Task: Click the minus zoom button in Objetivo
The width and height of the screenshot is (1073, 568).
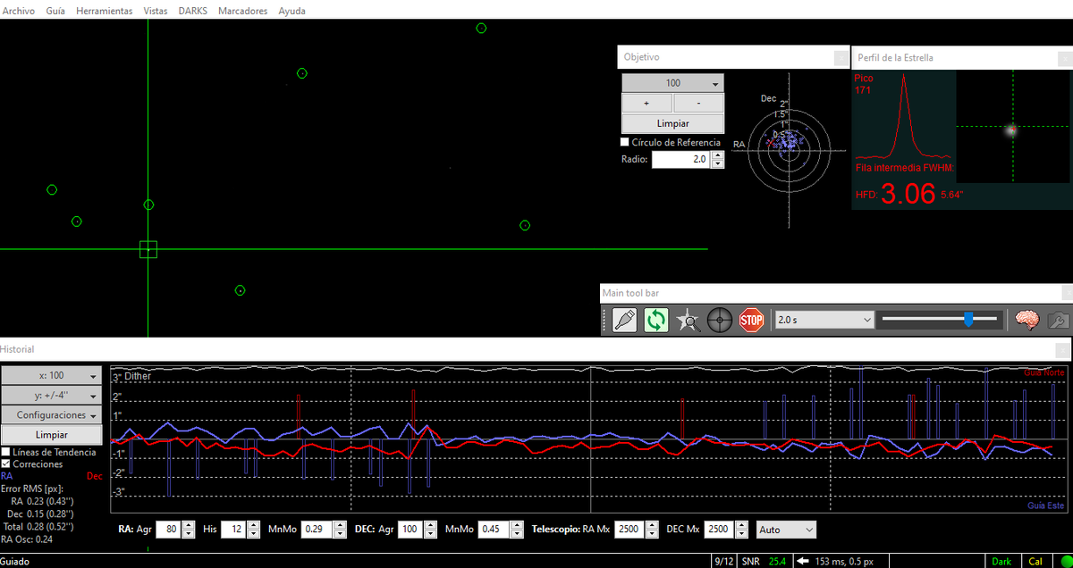Action: pos(698,103)
